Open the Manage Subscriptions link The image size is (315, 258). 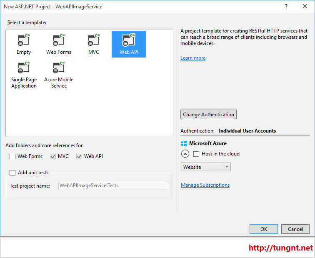(x=205, y=185)
